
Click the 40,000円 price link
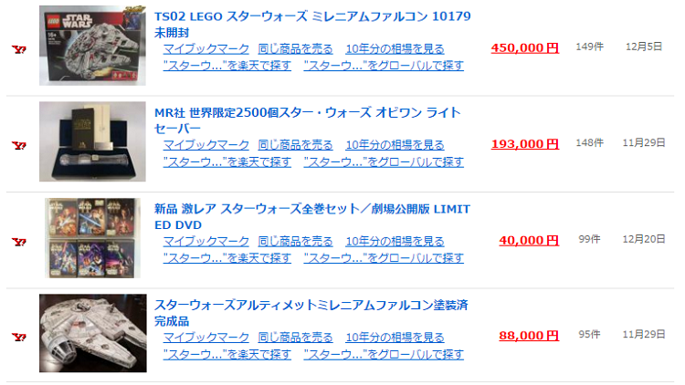[x=529, y=240]
